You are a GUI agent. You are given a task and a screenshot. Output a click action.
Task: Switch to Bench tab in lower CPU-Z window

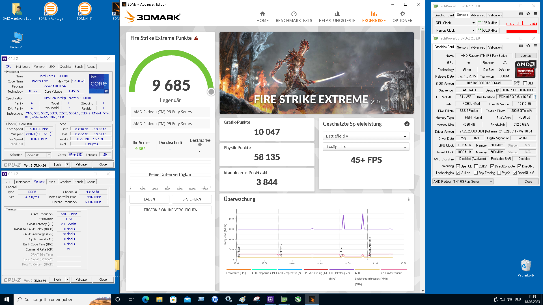pyautogui.click(x=79, y=182)
